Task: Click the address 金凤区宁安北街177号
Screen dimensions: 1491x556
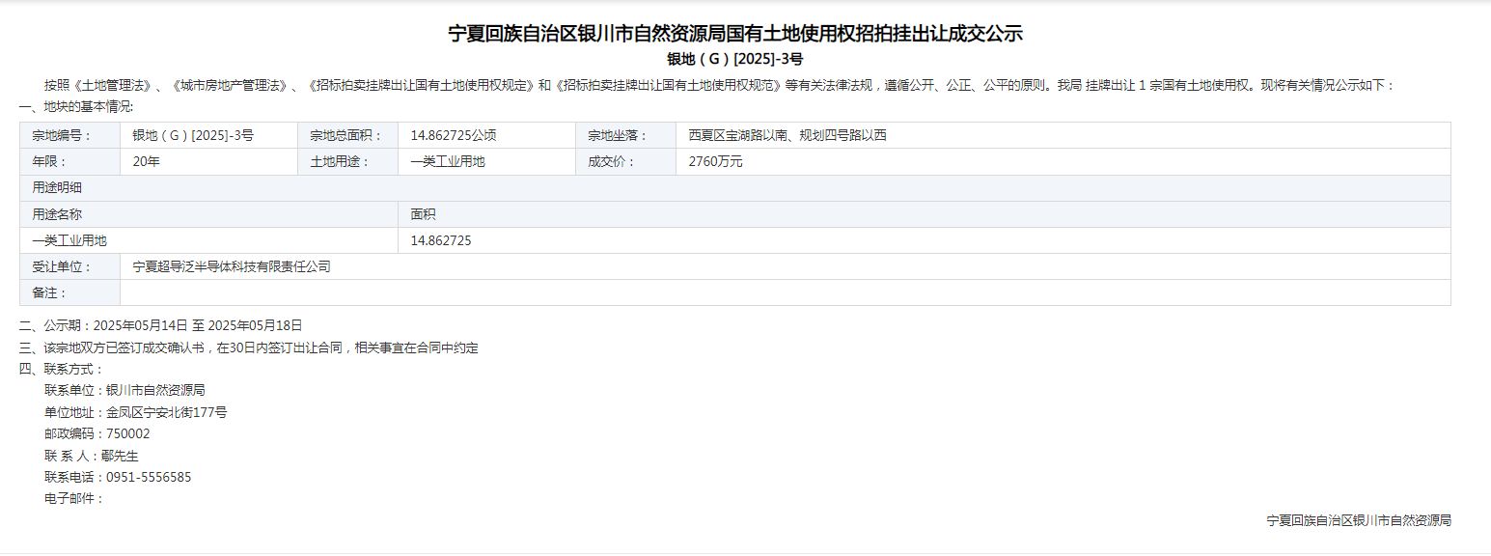Action: [167, 412]
